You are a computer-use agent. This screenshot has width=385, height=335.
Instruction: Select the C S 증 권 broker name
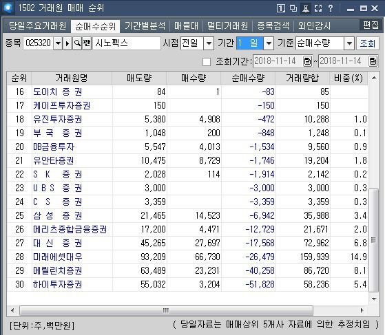click(57, 202)
